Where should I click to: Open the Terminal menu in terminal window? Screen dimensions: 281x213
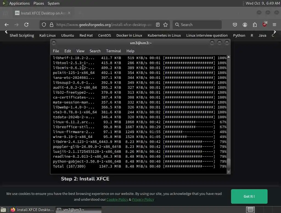[x=113, y=51]
